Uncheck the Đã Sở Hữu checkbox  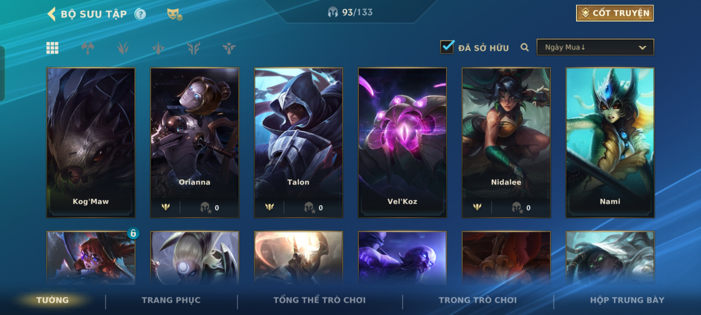pos(447,47)
